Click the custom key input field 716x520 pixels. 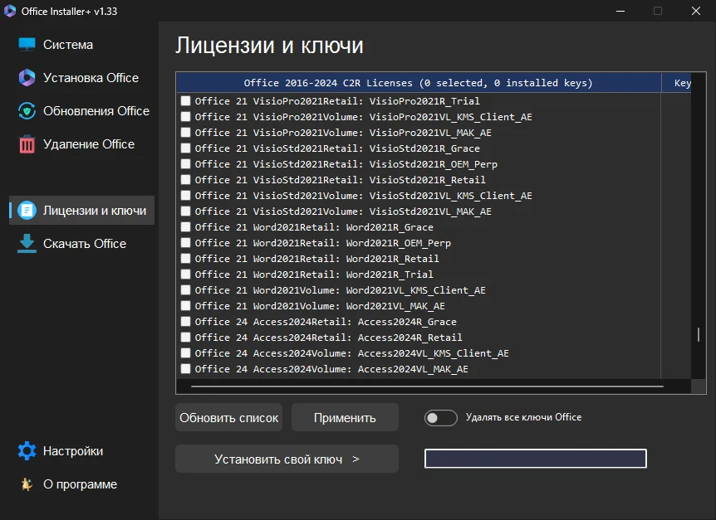535,459
